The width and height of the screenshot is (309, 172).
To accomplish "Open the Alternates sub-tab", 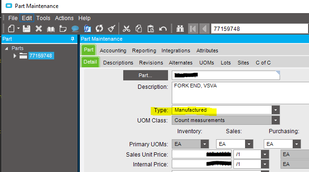I will pyautogui.click(x=181, y=63).
